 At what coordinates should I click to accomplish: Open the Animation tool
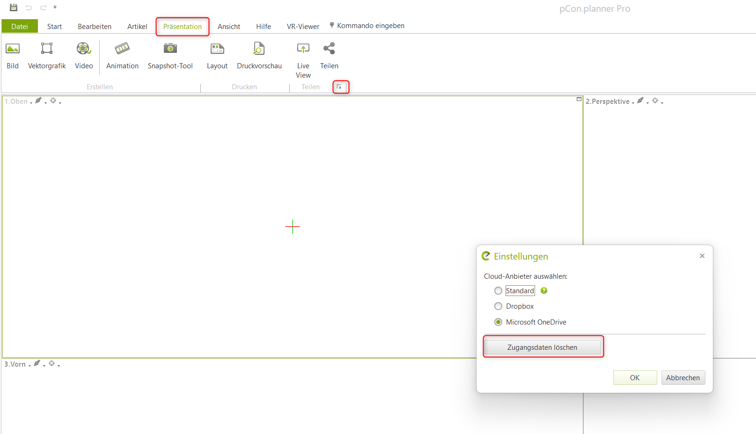(x=122, y=49)
